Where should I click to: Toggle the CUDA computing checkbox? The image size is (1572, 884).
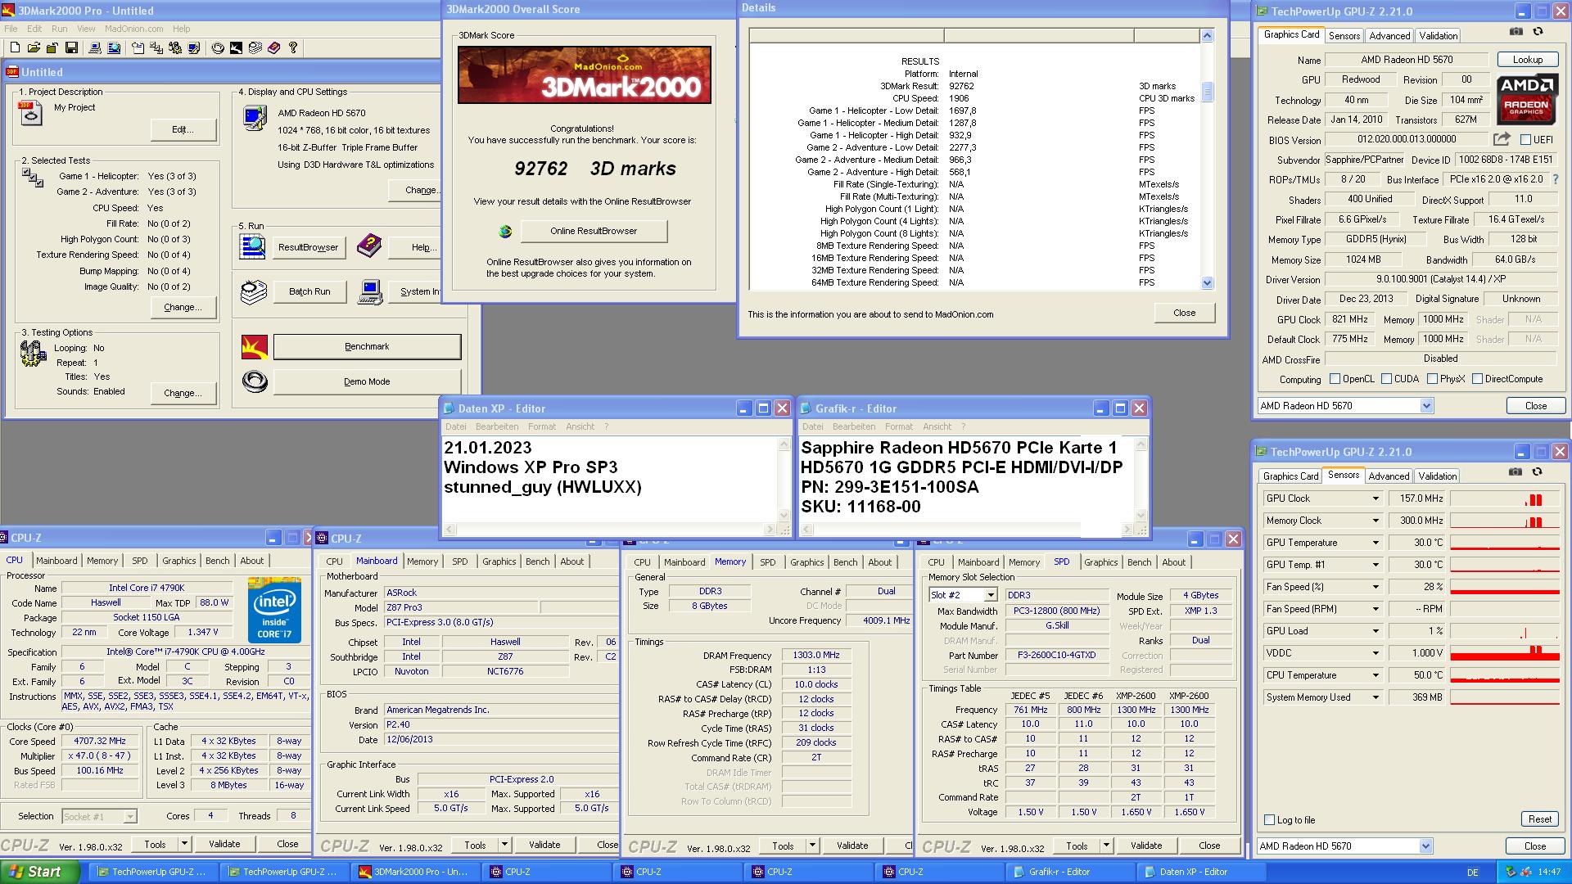1386,379
